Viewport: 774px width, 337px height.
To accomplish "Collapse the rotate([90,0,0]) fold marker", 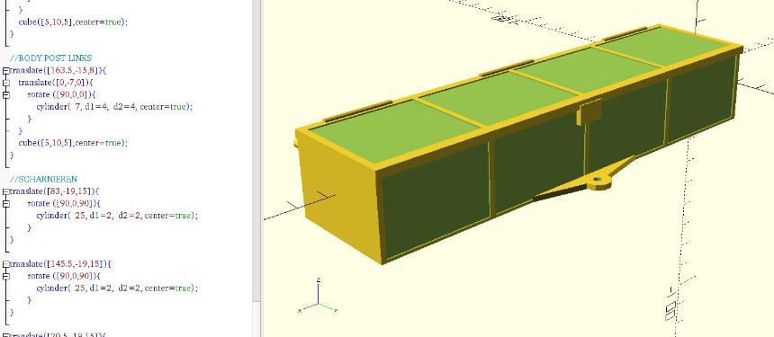I will pyautogui.click(x=6, y=94).
